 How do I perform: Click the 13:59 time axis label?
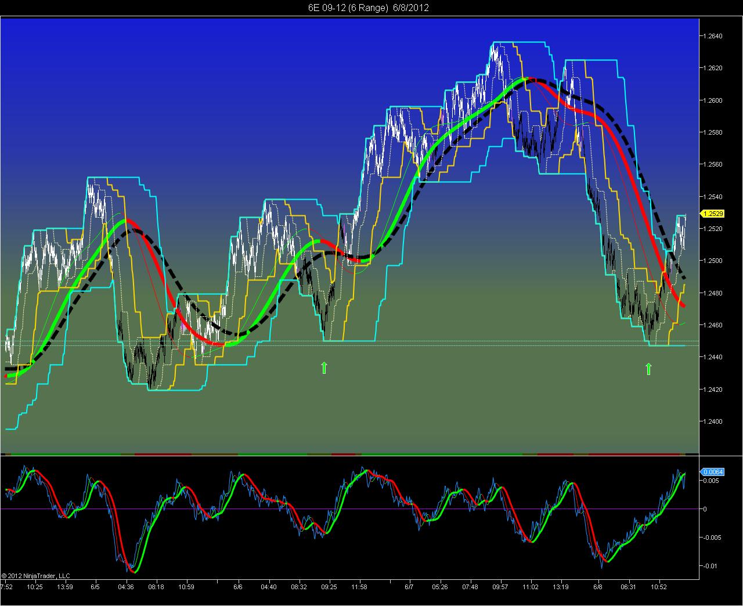(x=65, y=587)
